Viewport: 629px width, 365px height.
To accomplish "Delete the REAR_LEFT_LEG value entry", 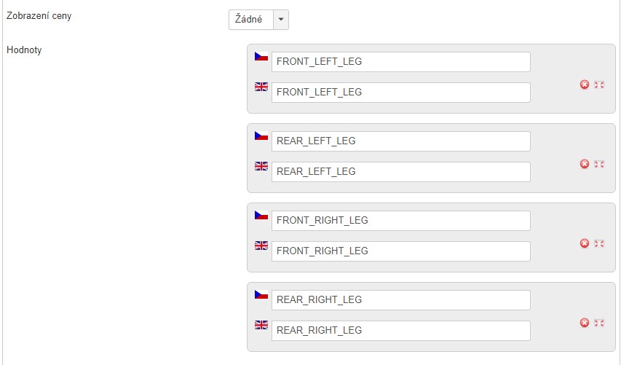I will (x=584, y=164).
